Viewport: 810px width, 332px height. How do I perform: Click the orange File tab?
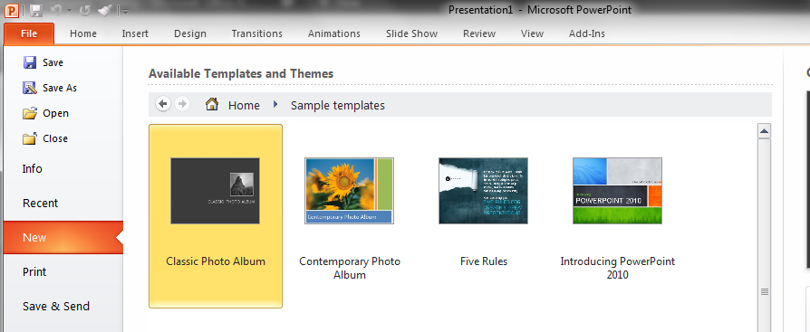tap(29, 33)
